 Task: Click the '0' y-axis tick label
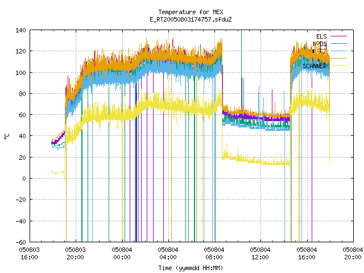24,179
